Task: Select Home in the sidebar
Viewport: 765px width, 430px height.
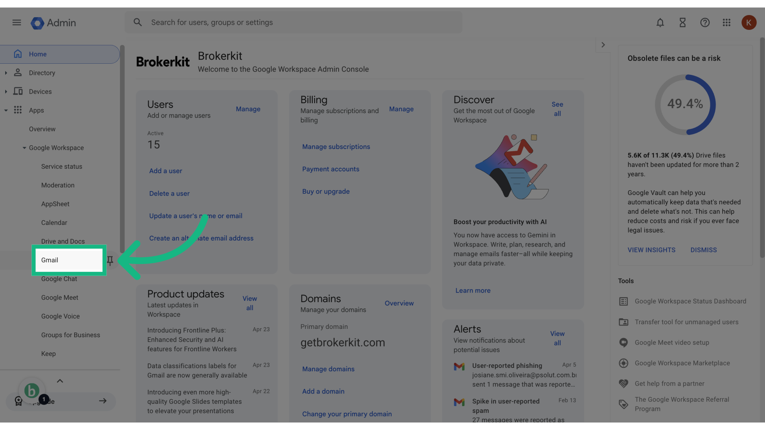Action: (60, 54)
